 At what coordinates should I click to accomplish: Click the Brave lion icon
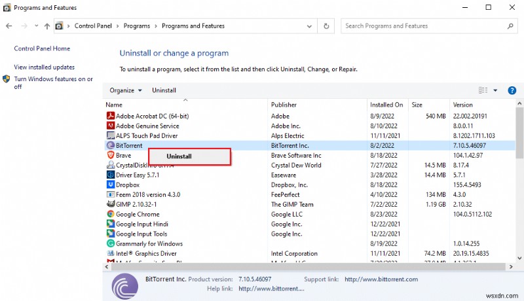(x=111, y=155)
